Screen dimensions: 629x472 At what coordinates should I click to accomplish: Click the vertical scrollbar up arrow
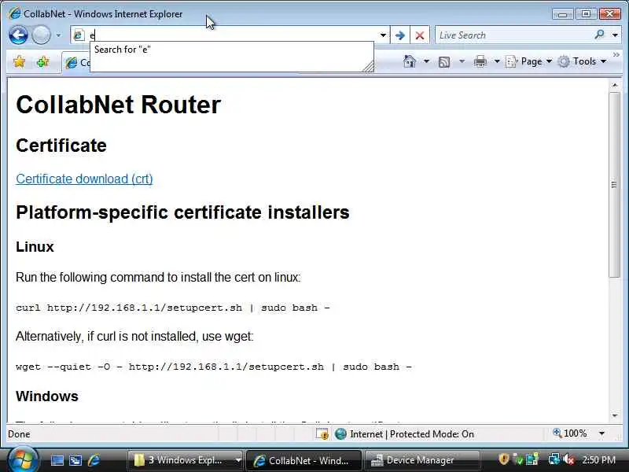coord(615,85)
